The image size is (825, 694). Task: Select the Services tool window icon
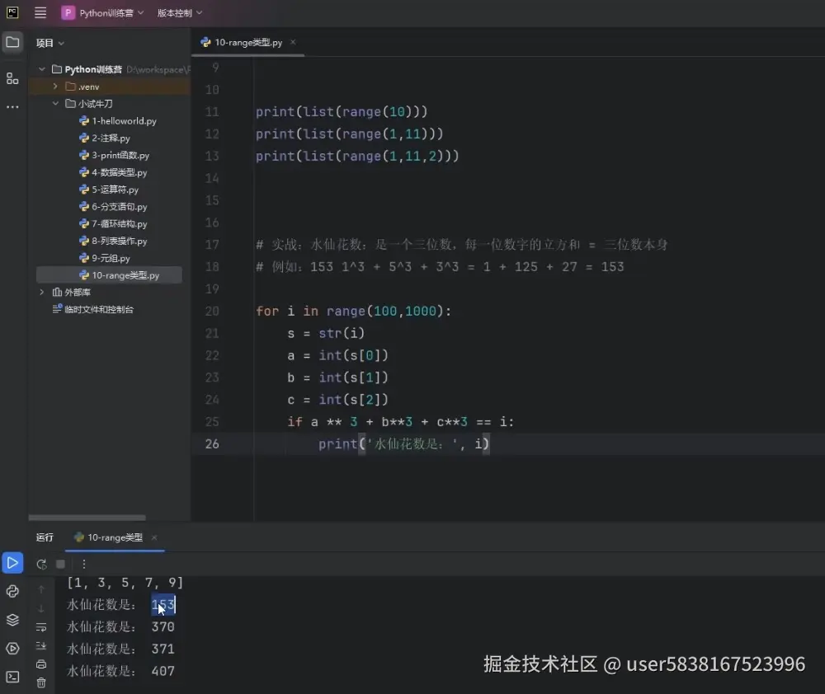[12, 649]
